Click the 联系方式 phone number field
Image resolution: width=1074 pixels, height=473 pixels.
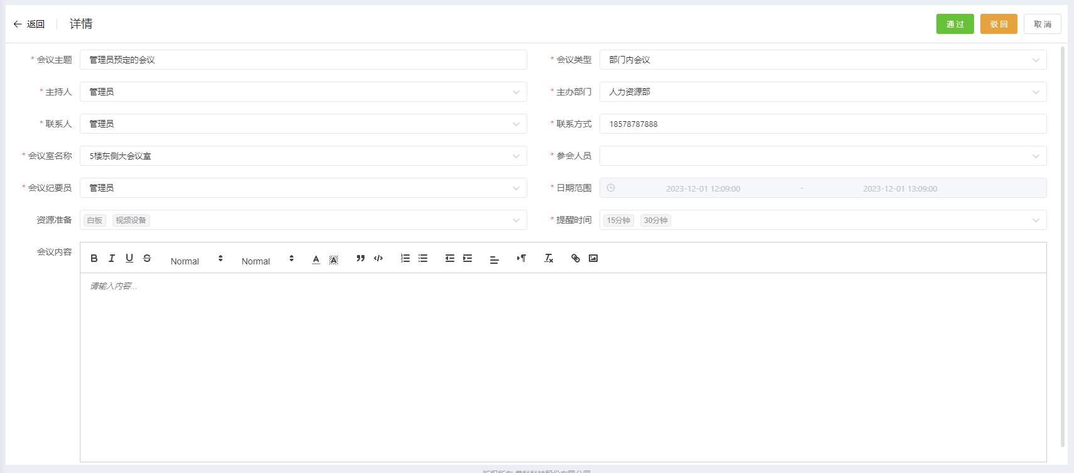point(823,124)
